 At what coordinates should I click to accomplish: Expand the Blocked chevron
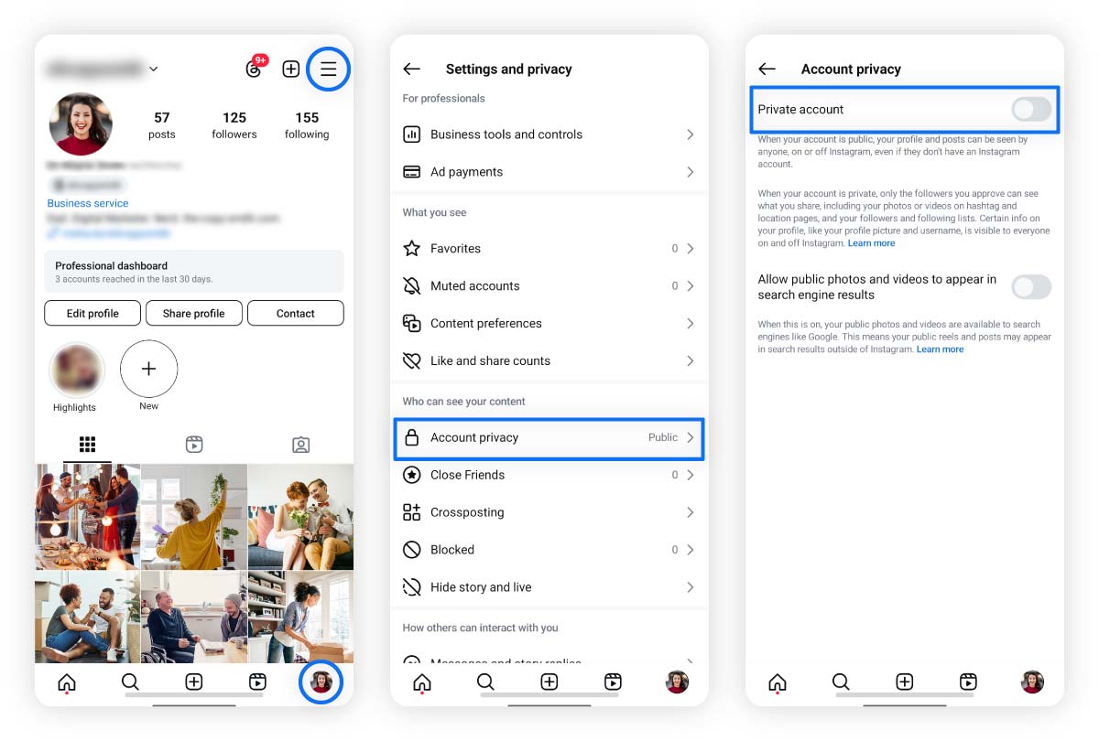(x=691, y=550)
